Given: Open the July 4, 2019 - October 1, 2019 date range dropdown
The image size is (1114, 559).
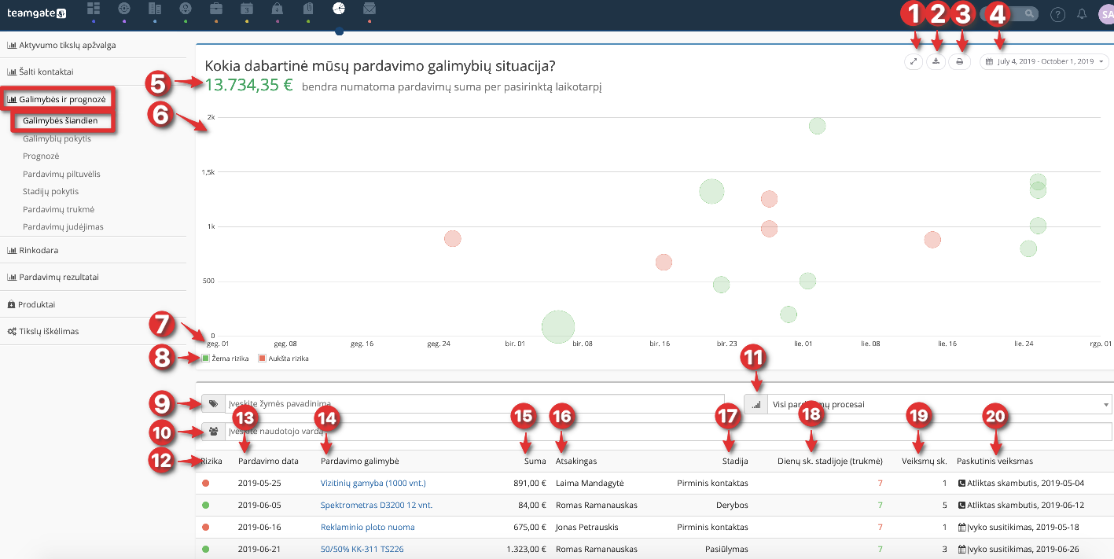Looking at the screenshot, I should [x=1045, y=61].
